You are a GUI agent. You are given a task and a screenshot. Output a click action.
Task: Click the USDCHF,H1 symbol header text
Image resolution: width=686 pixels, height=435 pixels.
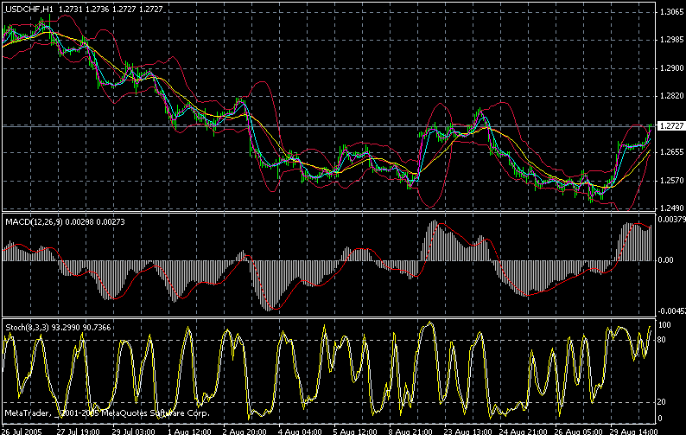[29, 10]
